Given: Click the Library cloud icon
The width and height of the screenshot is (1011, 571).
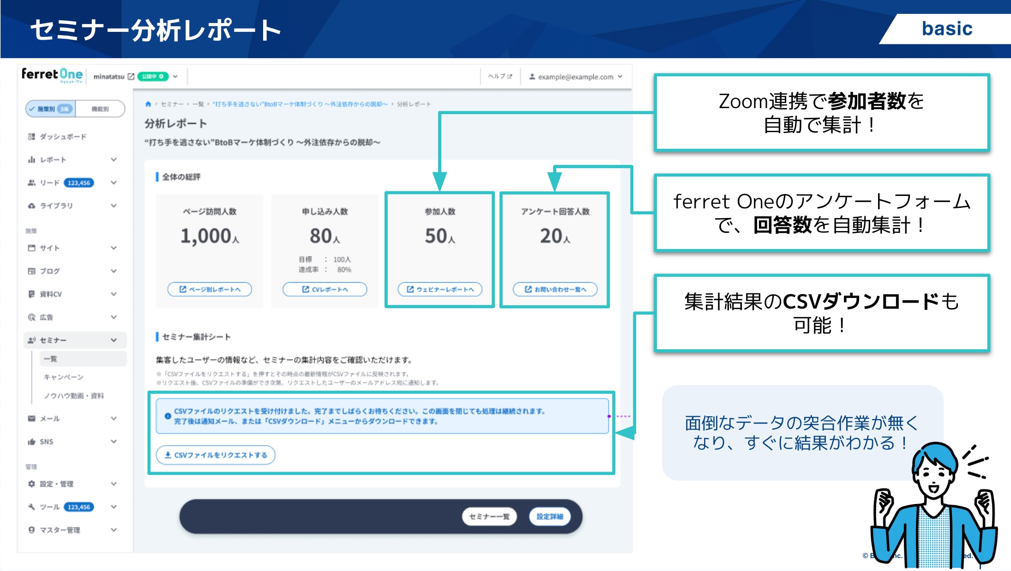Looking at the screenshot, I should point(31,206).
